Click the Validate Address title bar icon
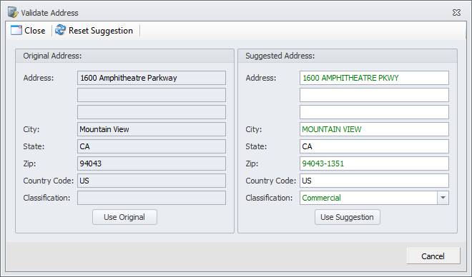 (x=13, y=12)
